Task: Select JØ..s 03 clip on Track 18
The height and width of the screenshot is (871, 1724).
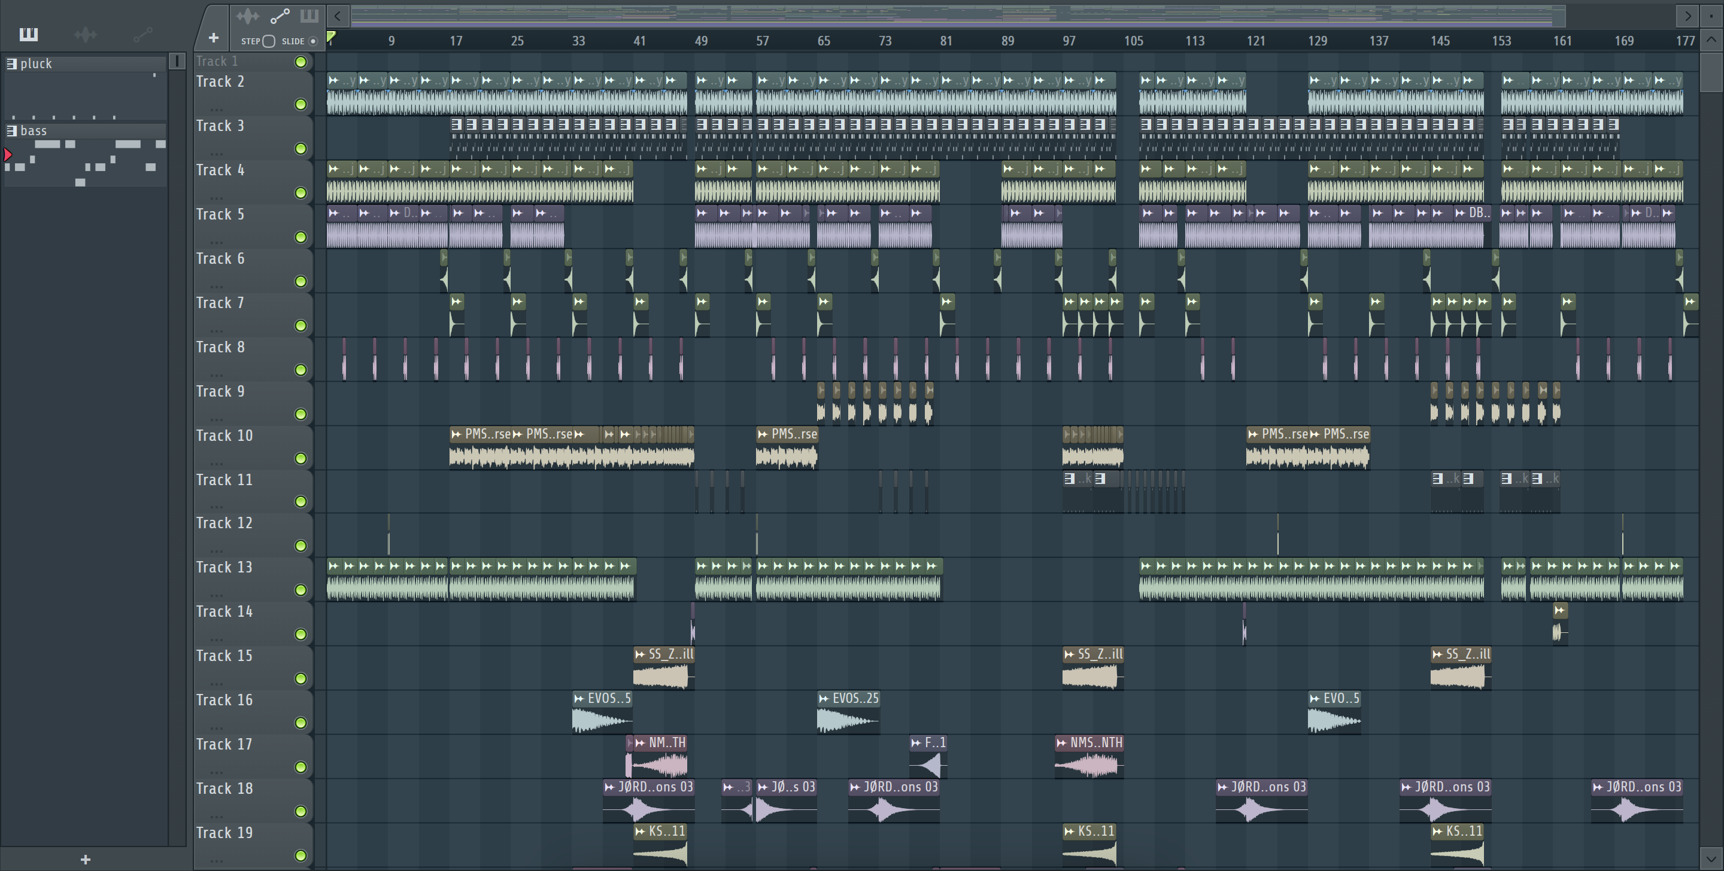Action: coord(787,800)
